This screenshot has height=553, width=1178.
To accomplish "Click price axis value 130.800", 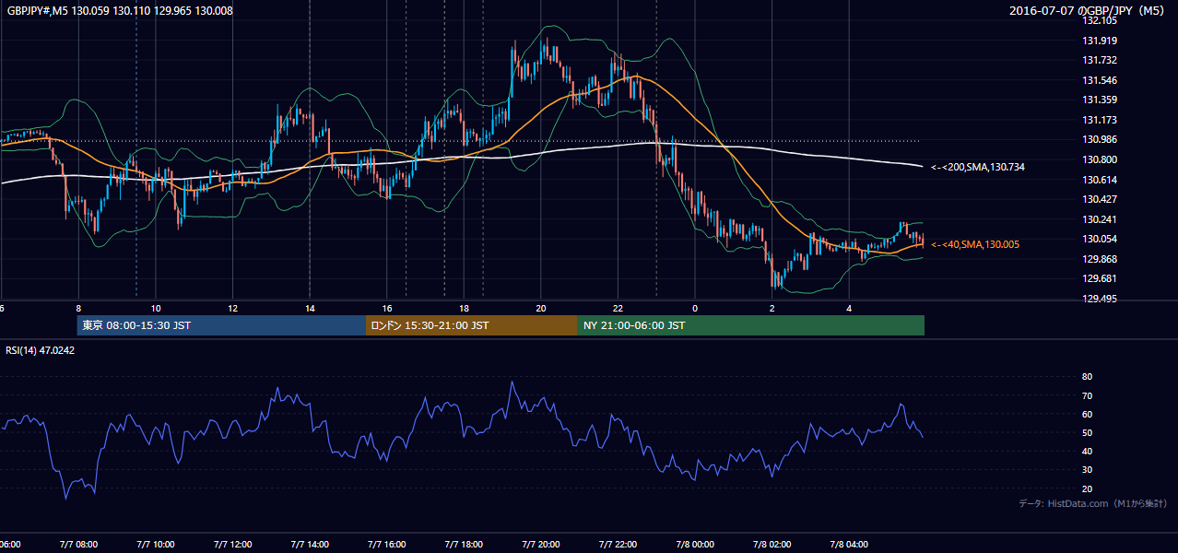I will tap(1101, 159).
